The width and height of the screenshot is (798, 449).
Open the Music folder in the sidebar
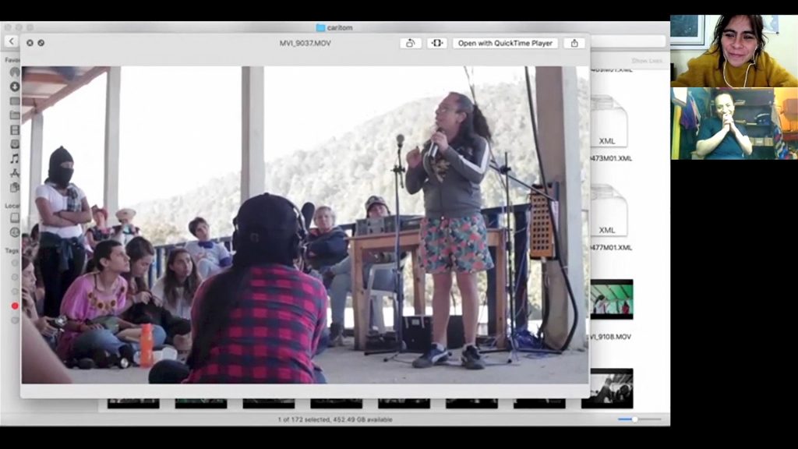click(x=15, y=158)
